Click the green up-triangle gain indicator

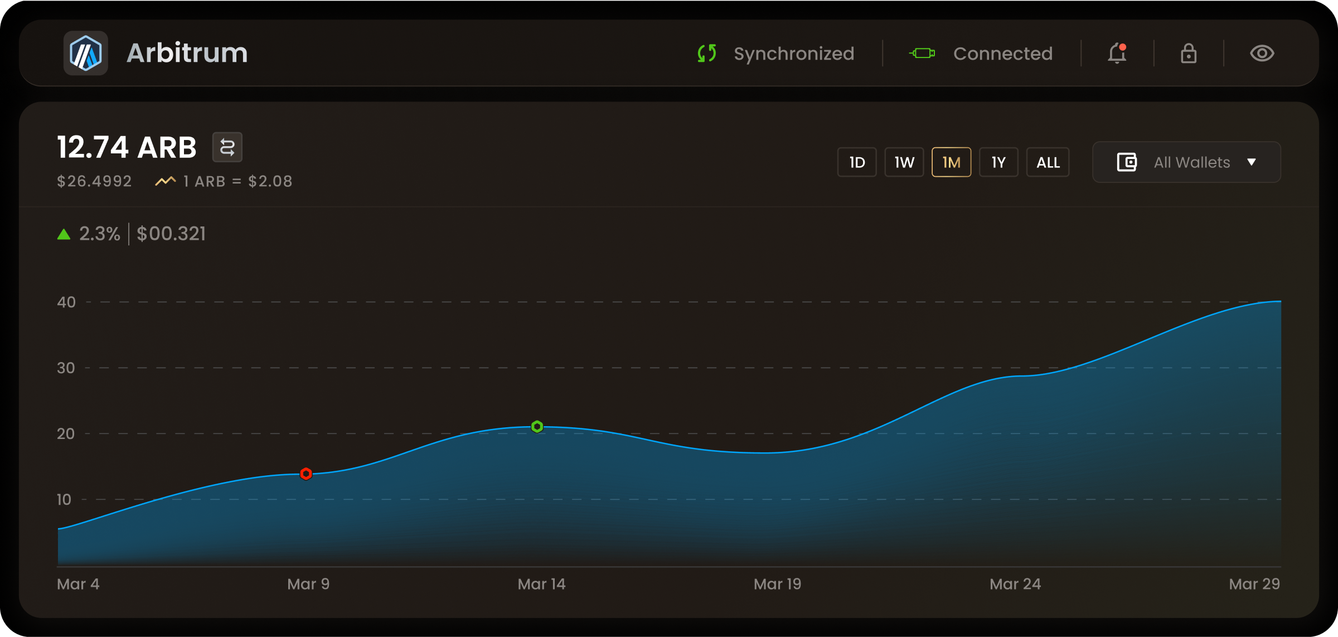coord(64,234)
